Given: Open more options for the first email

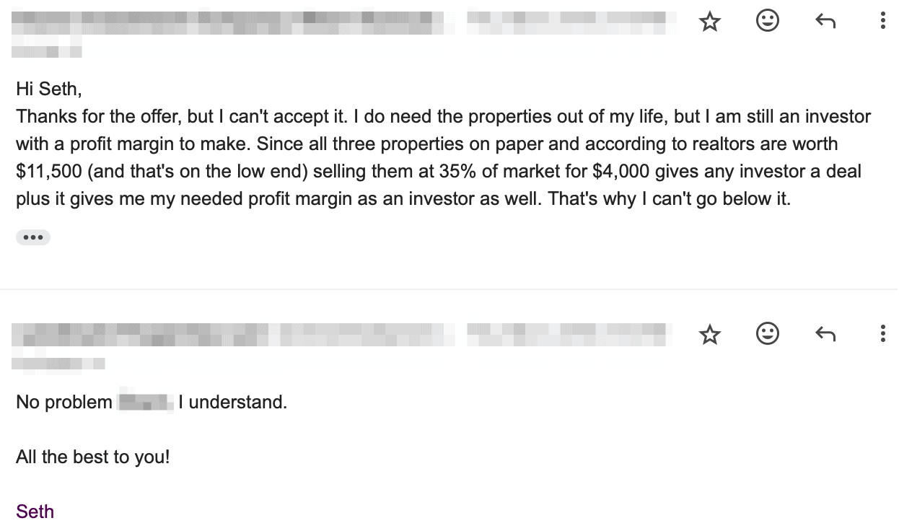Looking at the screenshot, I should point(882,21).
